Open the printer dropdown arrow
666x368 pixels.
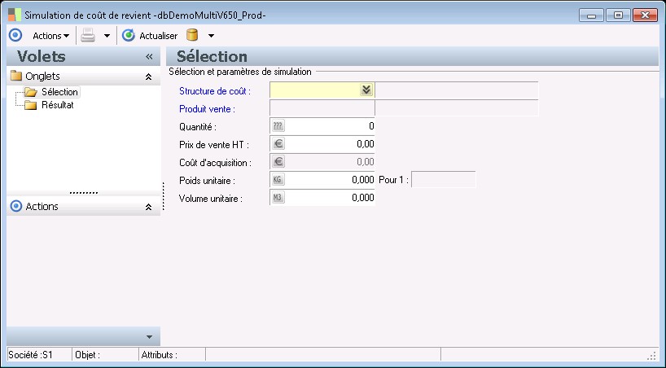pos(107,36)
